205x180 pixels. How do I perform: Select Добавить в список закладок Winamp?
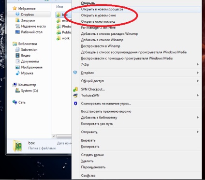137,34
